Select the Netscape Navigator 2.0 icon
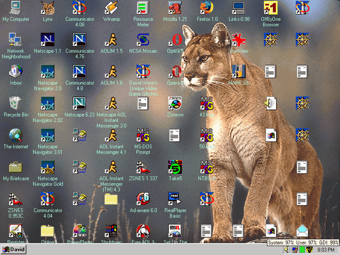Screen dimensions: 340x255 click(x=48, y=71)
